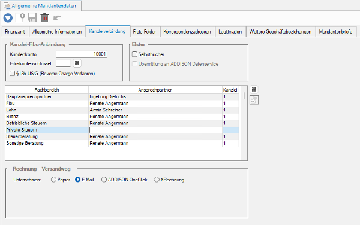This screenshot has height=225, width=360.
Task: Click Renate Angermann in the Fibu row
Action: pos(109,104)
